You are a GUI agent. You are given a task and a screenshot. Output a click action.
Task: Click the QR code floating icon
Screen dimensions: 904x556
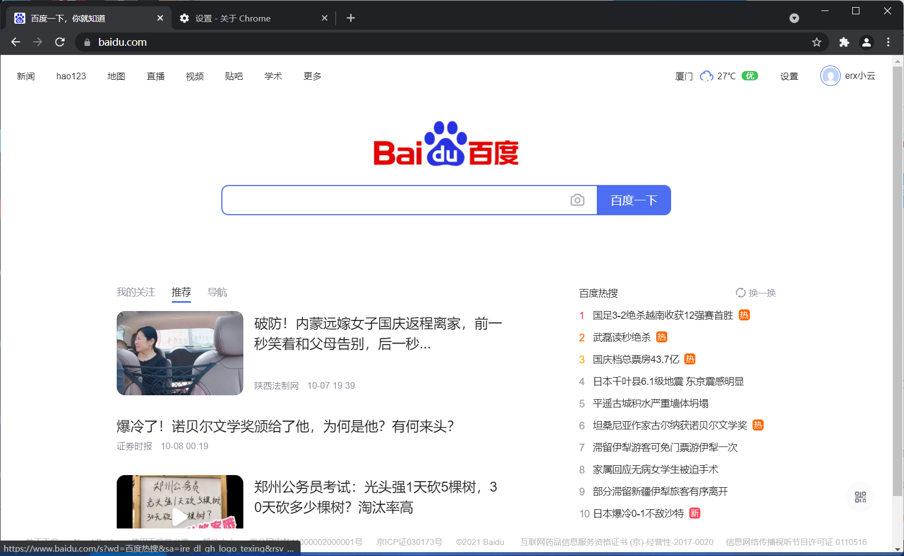coord(861,497)
